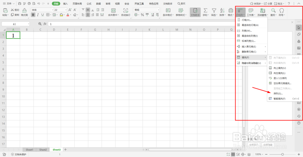
Task: Open the zoom percentage dropdown 100%
Action: click(x=258, y=154)
